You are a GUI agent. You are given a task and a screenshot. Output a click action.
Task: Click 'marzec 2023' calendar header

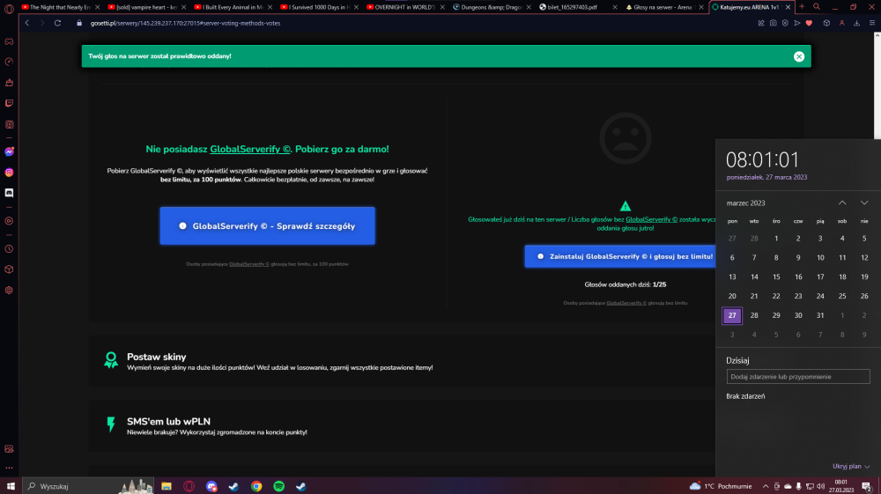click(x=745, y=203)
